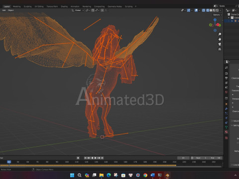The height and width of the screenshot is (179, 239).
Task: Click the pan view hand icon
Action: (220, 39)
